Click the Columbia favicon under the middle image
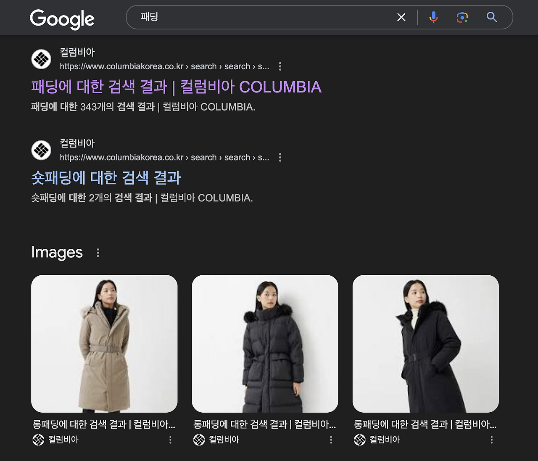538x461 pixels. pyautogui.click(x=198, y=440)
